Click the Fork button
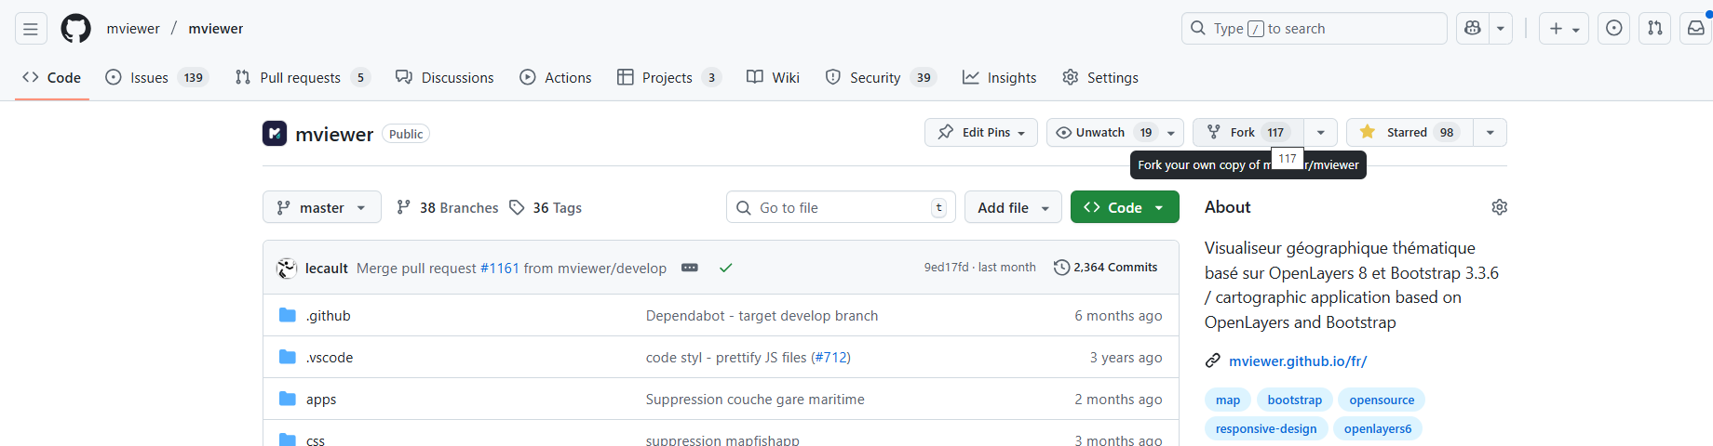This screenshot has width=1713, height=446. coord(1248,133)
